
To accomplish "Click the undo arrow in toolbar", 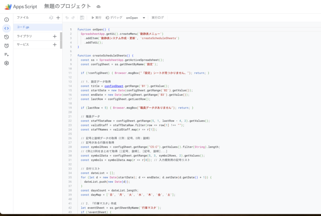I will coord(67,18).
